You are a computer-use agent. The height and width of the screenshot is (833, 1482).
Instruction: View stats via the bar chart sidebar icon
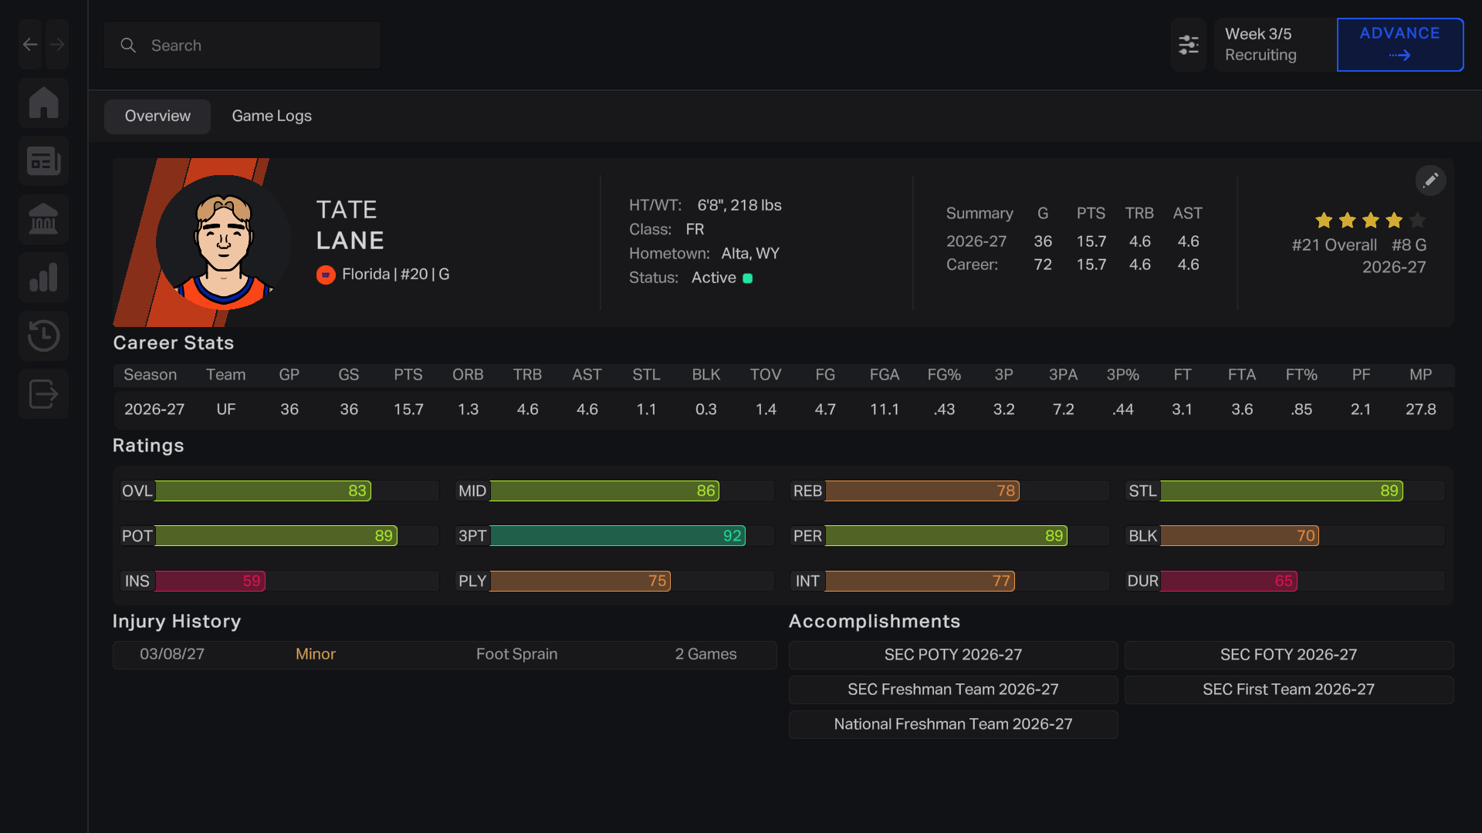(43, 277)
